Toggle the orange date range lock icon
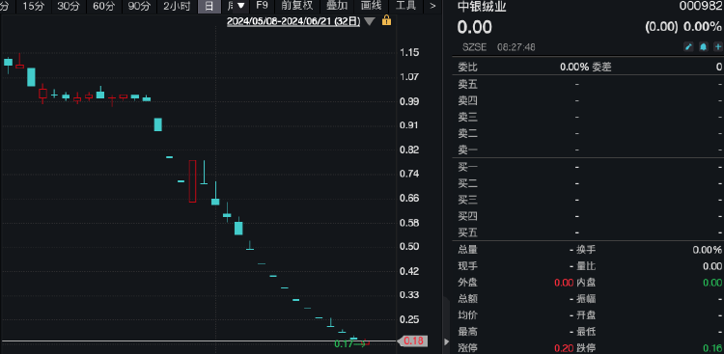Image resolution: width=724 pixels, height=354 pixels. pyautogui.click(x=386, y=21)
